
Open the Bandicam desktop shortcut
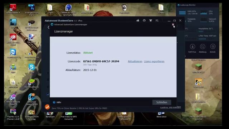point(50,115)
